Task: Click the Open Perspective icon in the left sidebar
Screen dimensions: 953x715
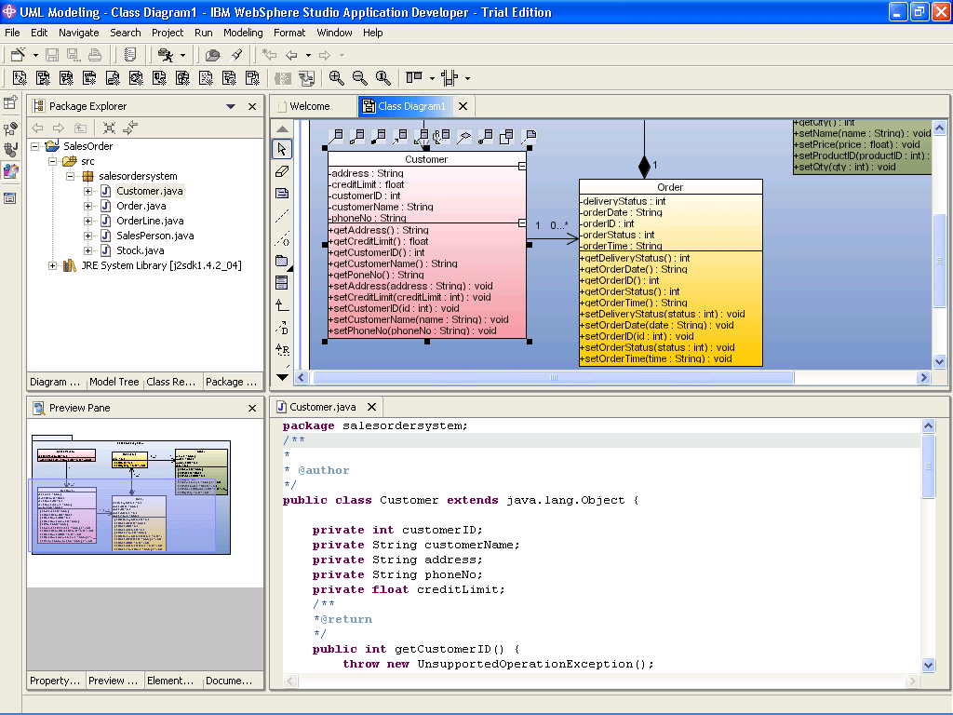Action: [x=10, y=103]
